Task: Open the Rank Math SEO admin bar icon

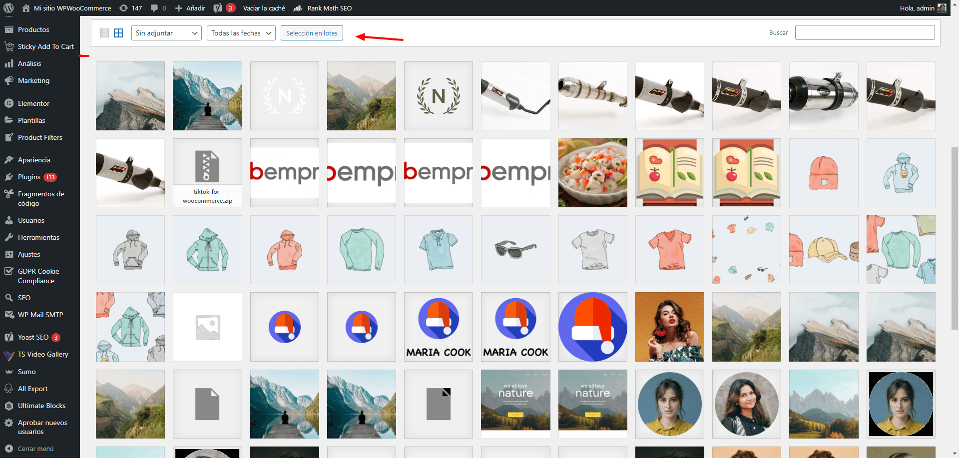Action: tap(298, 8)
